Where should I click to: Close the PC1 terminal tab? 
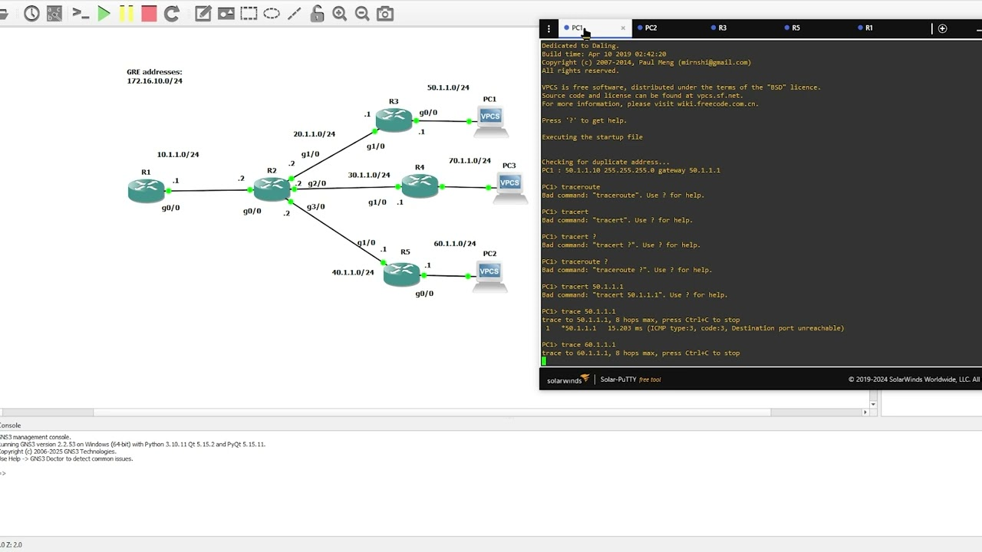click(623, 28)
